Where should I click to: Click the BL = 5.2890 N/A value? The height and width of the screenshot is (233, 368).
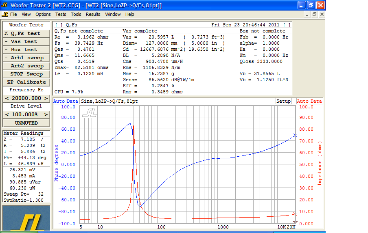click(x=151, y=56)
